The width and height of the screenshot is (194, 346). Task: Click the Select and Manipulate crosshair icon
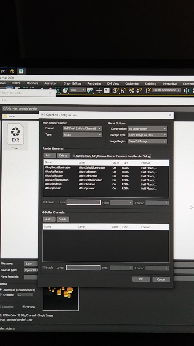pos(99,90)
